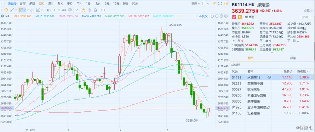Image resolution: width=315 pixels, height=132 pixels.
Task: Add a comment bubble annotation
Action: point(70,10)
